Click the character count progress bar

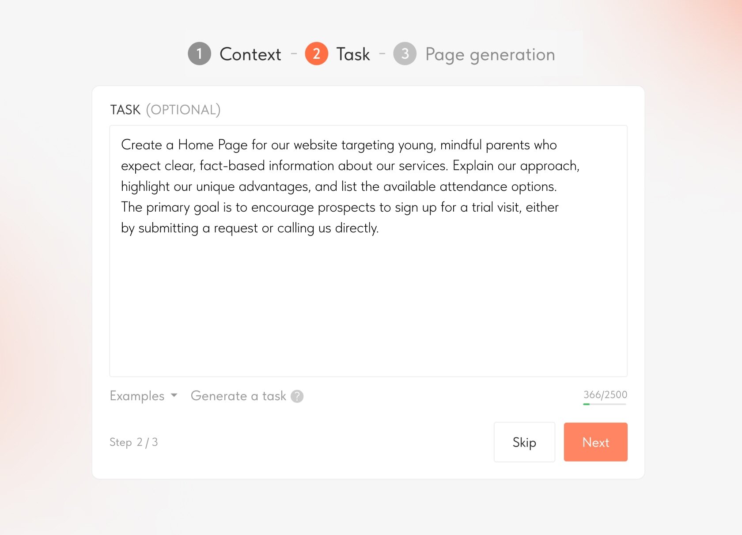[604, 404]
